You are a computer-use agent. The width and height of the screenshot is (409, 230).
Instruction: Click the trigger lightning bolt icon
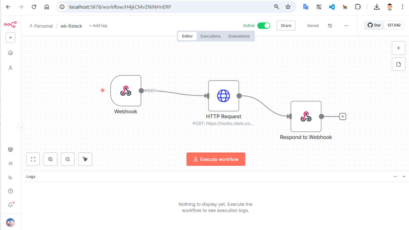click(x=103, y=90)
